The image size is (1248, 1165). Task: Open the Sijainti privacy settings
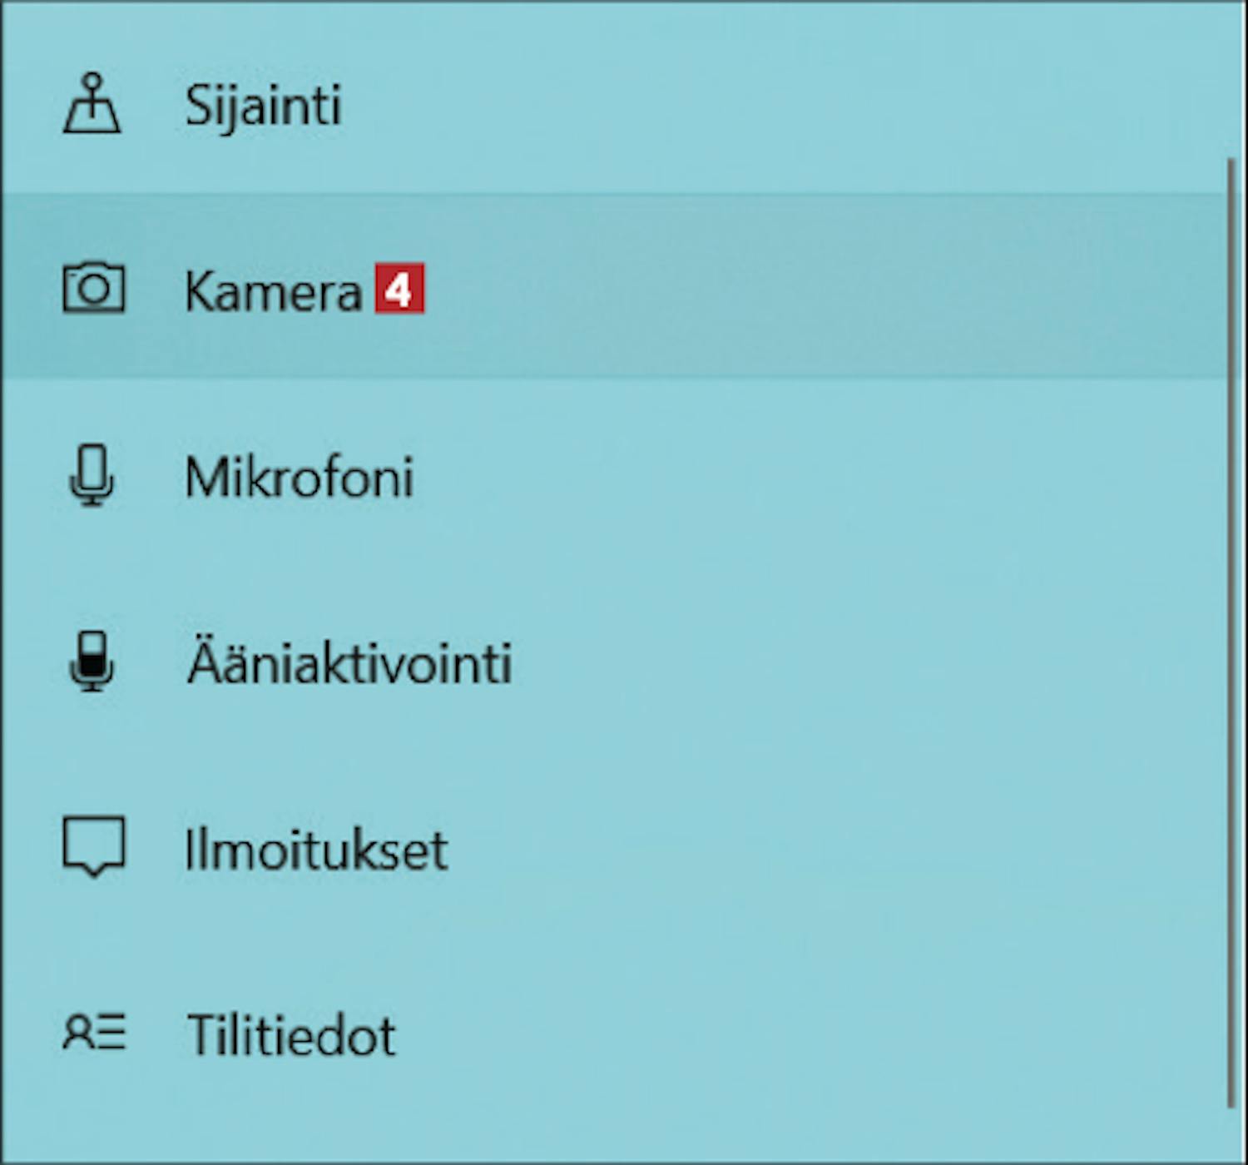263,106
